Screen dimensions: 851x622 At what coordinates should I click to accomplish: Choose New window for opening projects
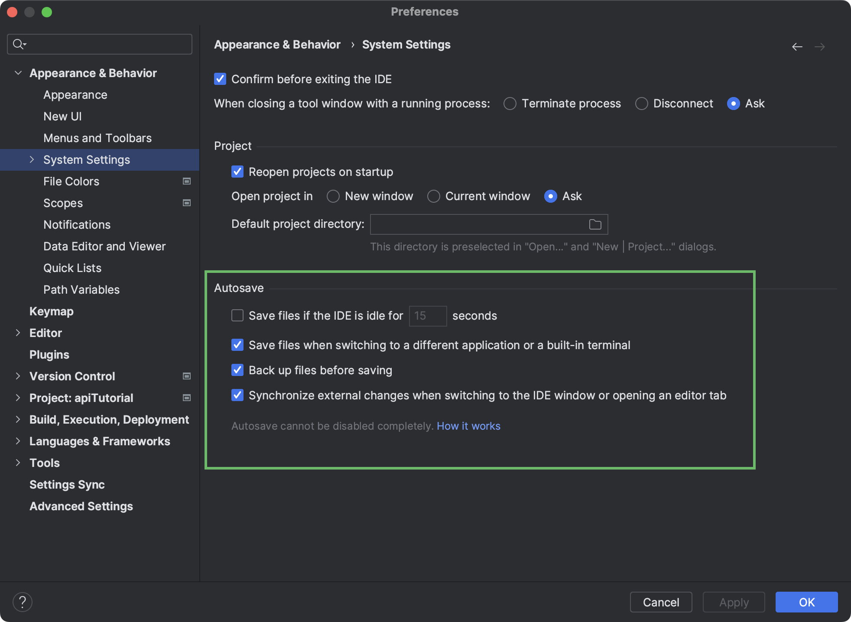click(x=333, y=196)
